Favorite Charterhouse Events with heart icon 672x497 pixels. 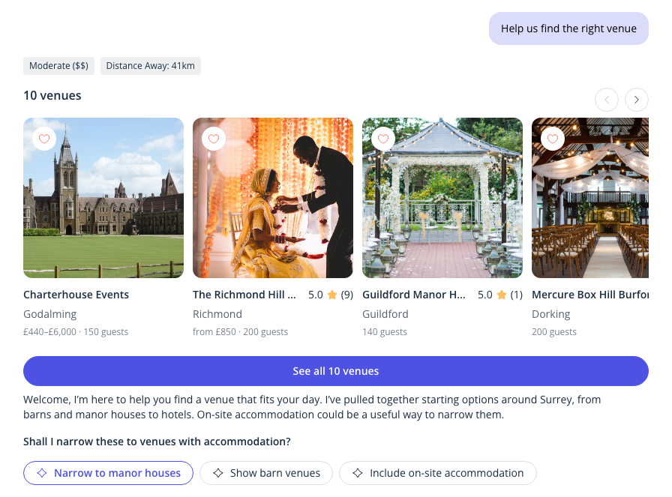(44, 139)
